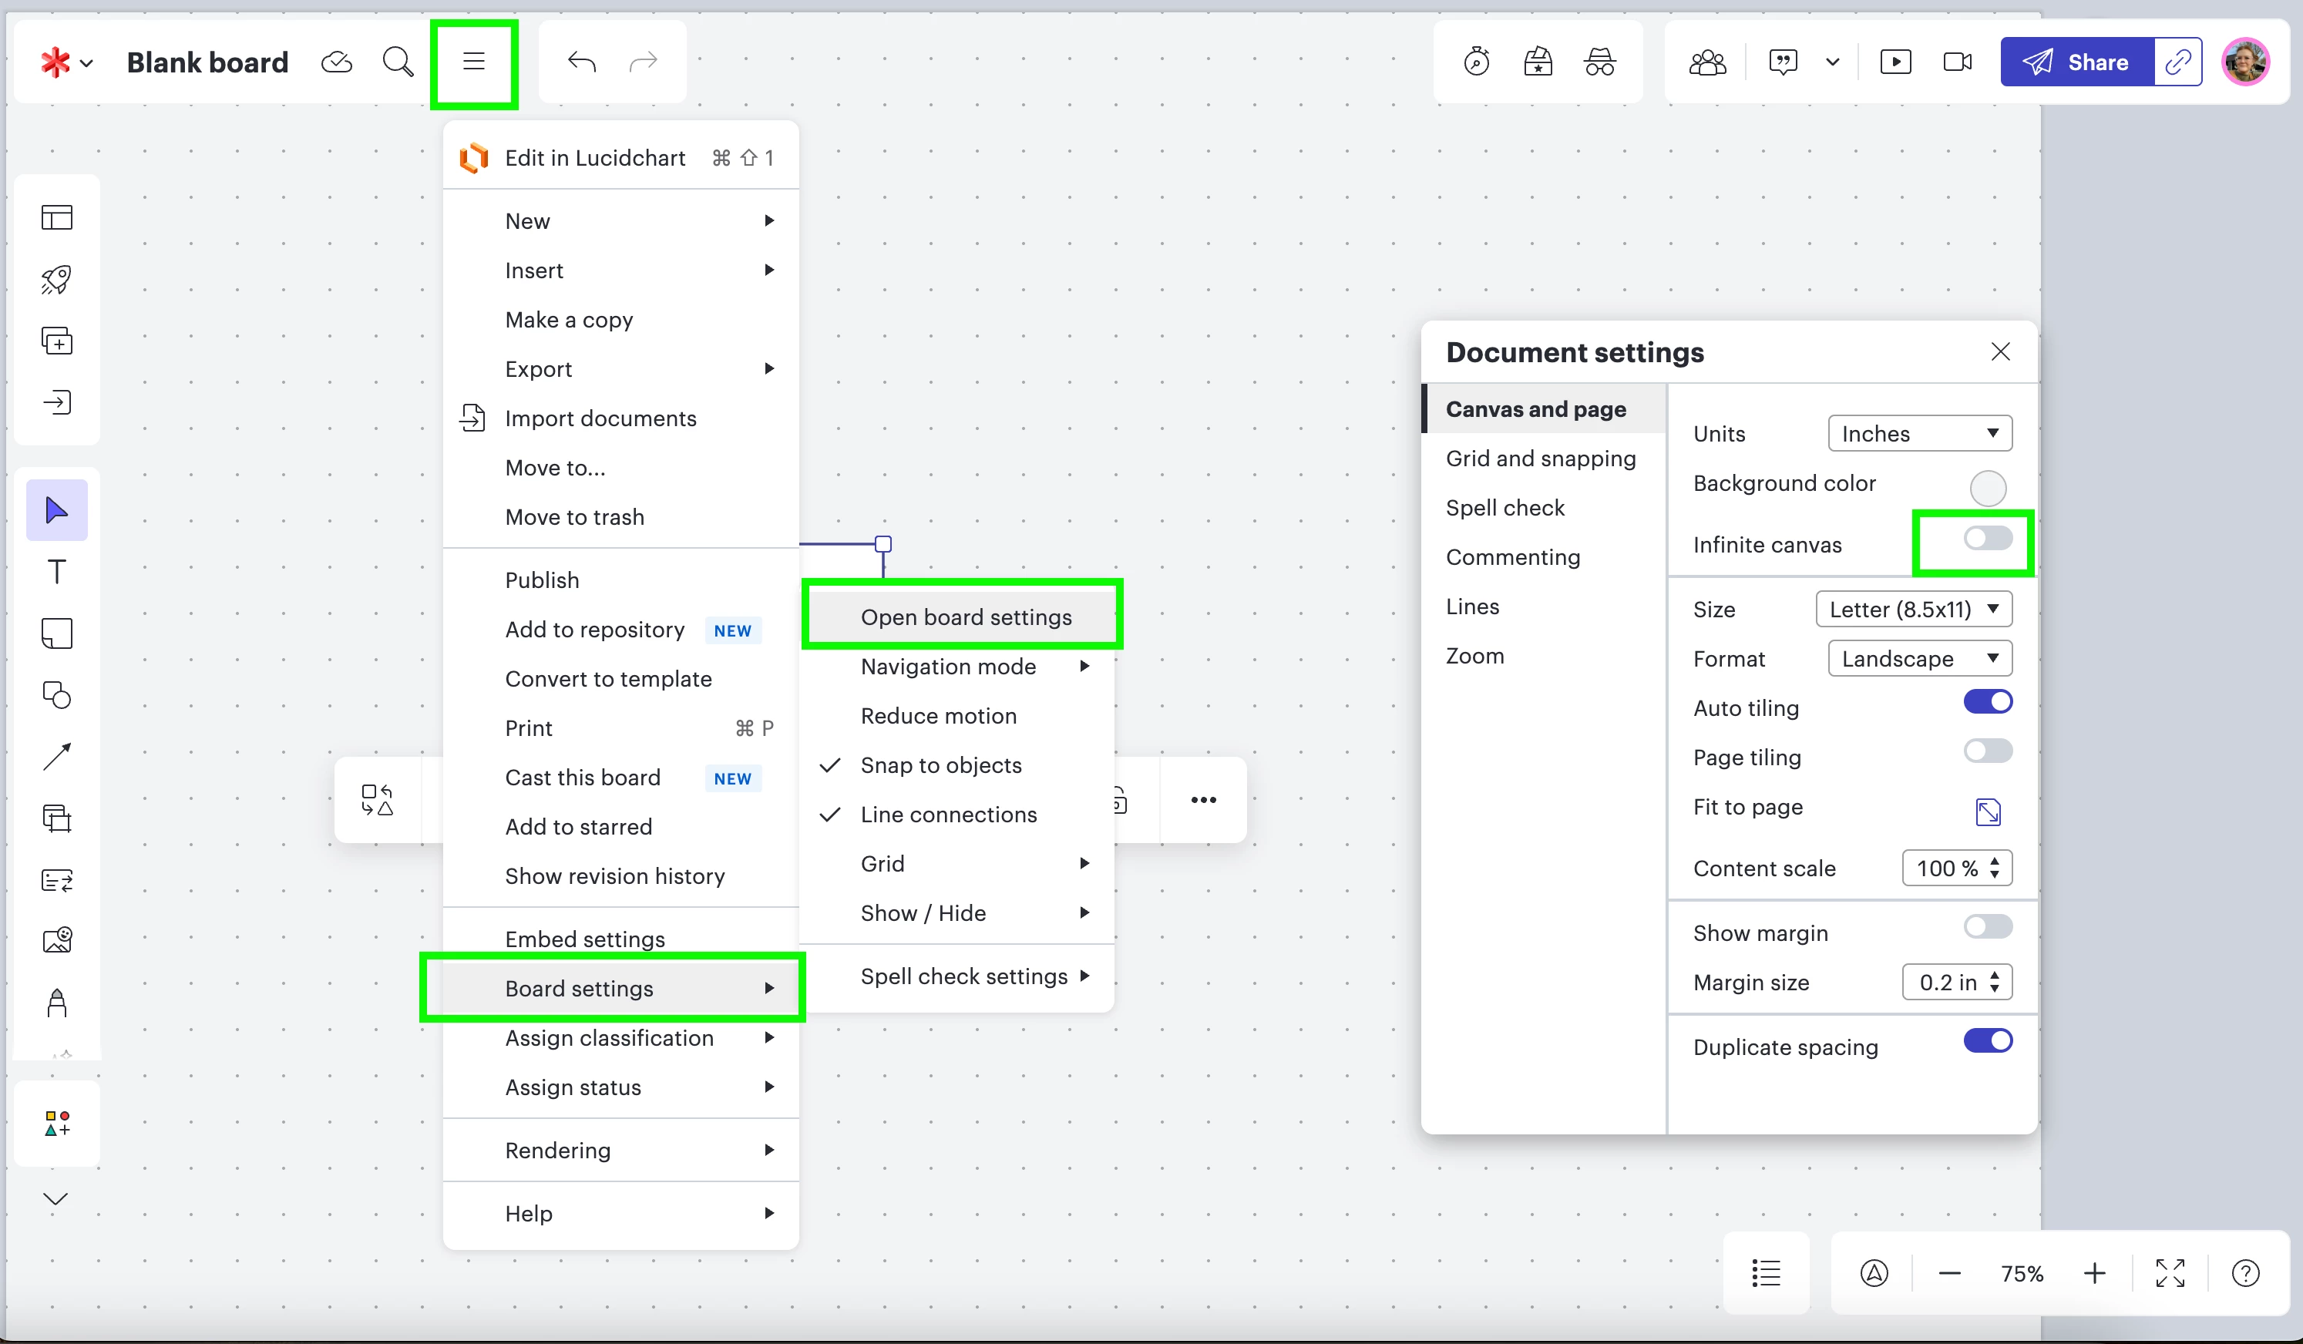Uncheck Snap to objects

[x=957, y=764]
